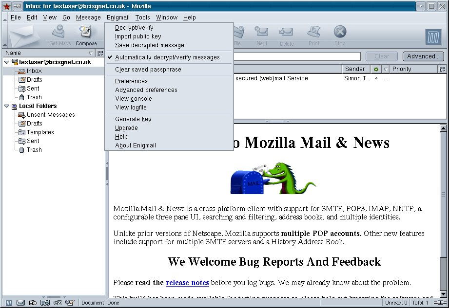Image resolution: width=449 pixels, height=308 pixels.
Task: Open the Window menu
Action: coord(167,18)
